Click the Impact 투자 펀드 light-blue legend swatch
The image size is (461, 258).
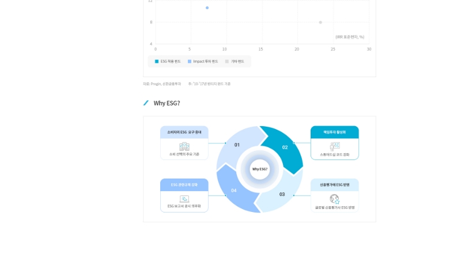click(190, 62)
